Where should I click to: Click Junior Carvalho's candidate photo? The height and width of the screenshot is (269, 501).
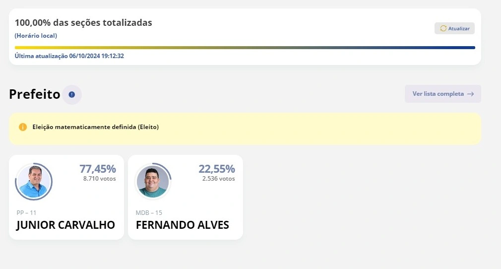[x=34, y=182]
